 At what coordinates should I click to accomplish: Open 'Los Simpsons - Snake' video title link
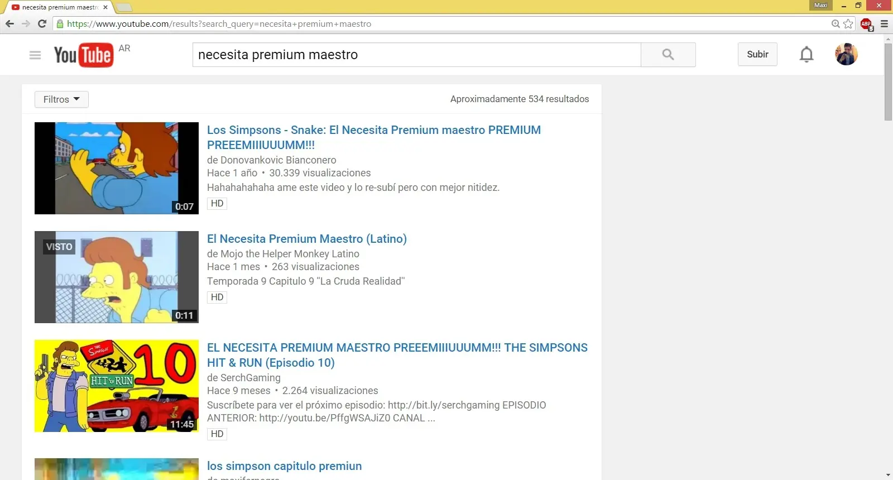[x=373, y=137]
